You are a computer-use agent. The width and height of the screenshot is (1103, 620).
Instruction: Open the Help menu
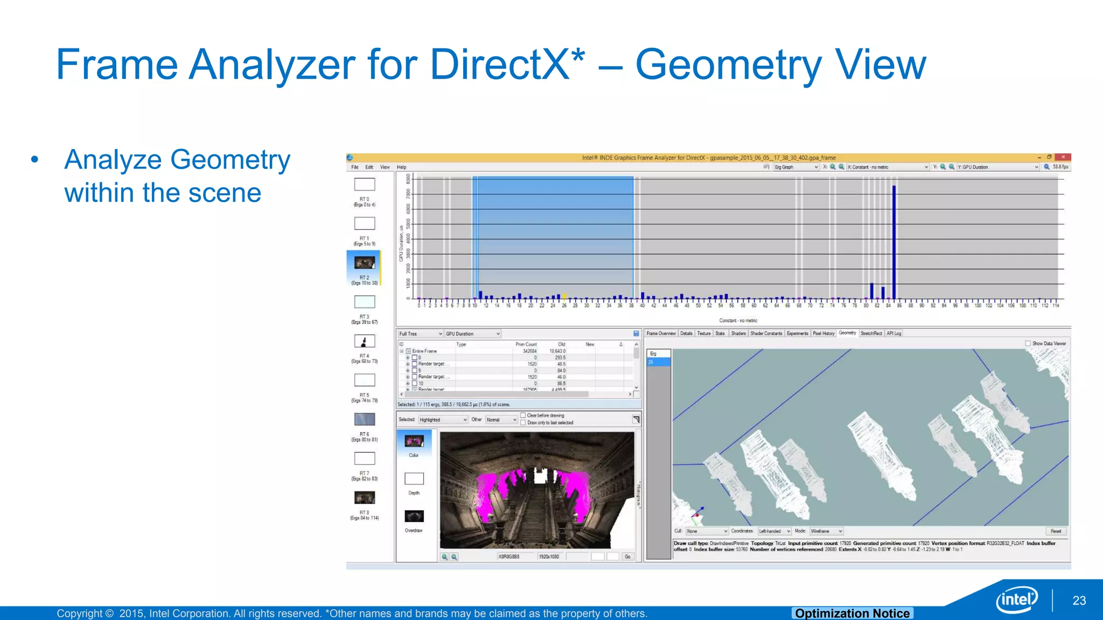click(x=402, y=167)
